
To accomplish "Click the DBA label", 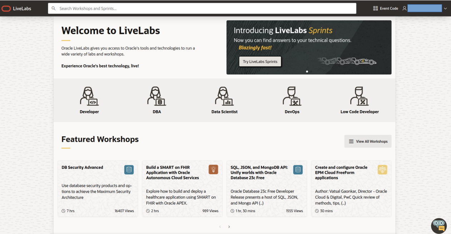I will (157, 112).
